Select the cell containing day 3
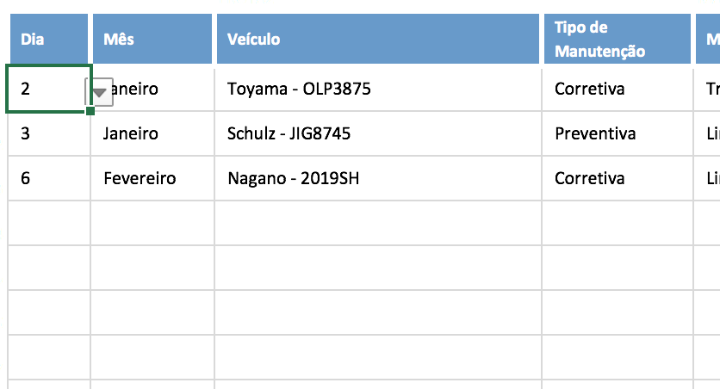The image size is (720, 389). pos(49,133)
